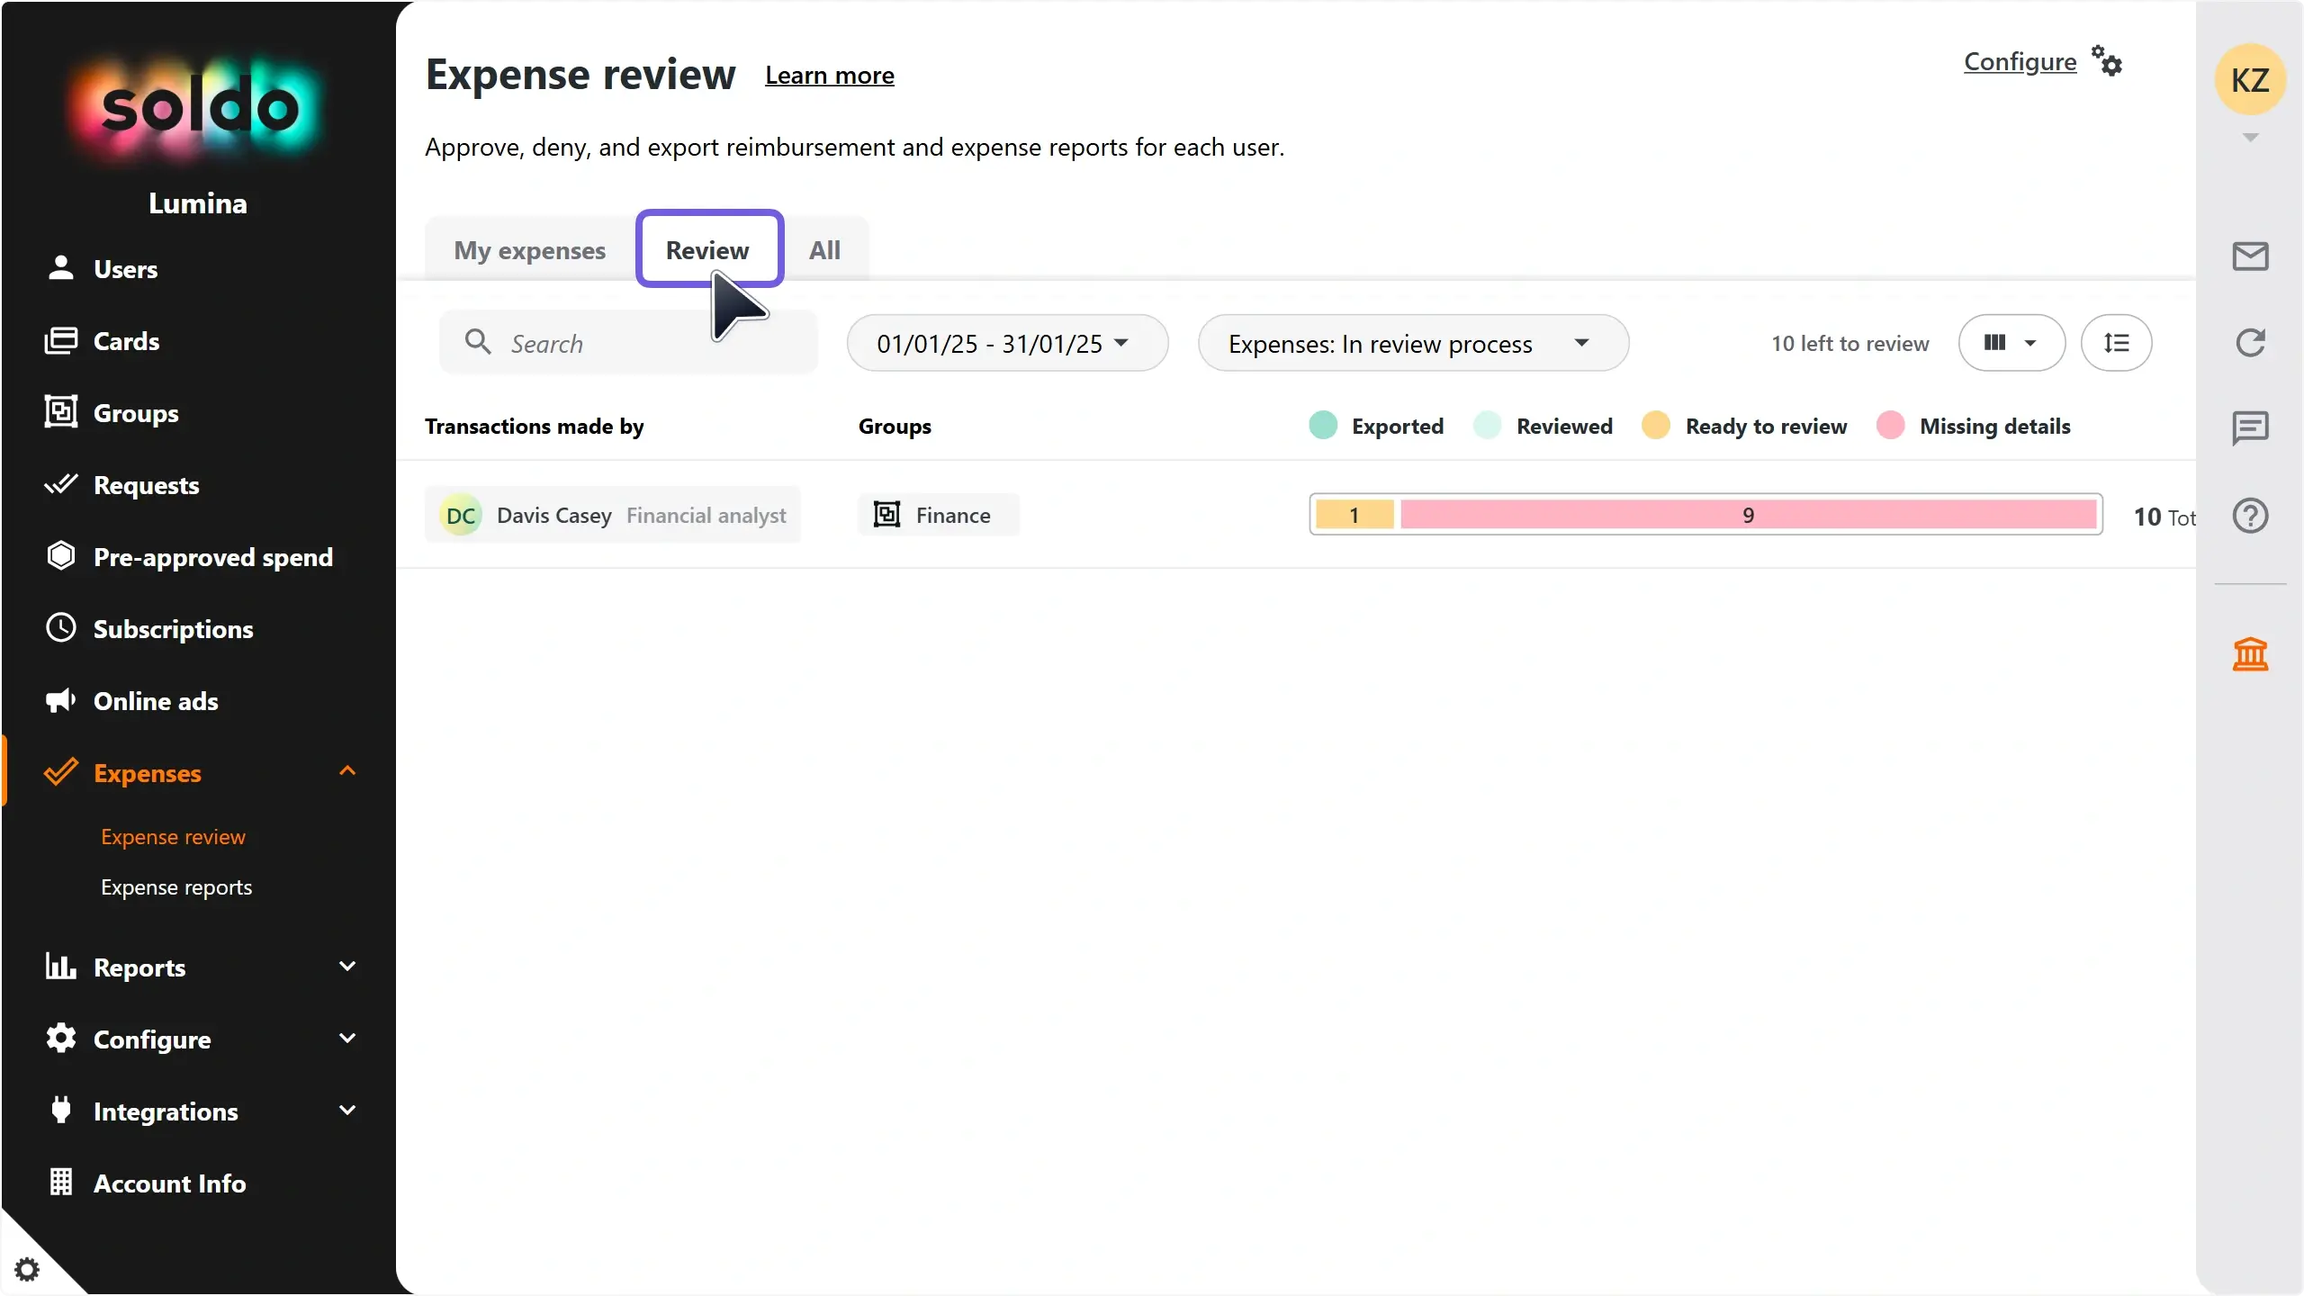Open the chat messages icon
Image resolution: width=2304 pixels, height=1296 pixels.
click(x=2250, y=427)
